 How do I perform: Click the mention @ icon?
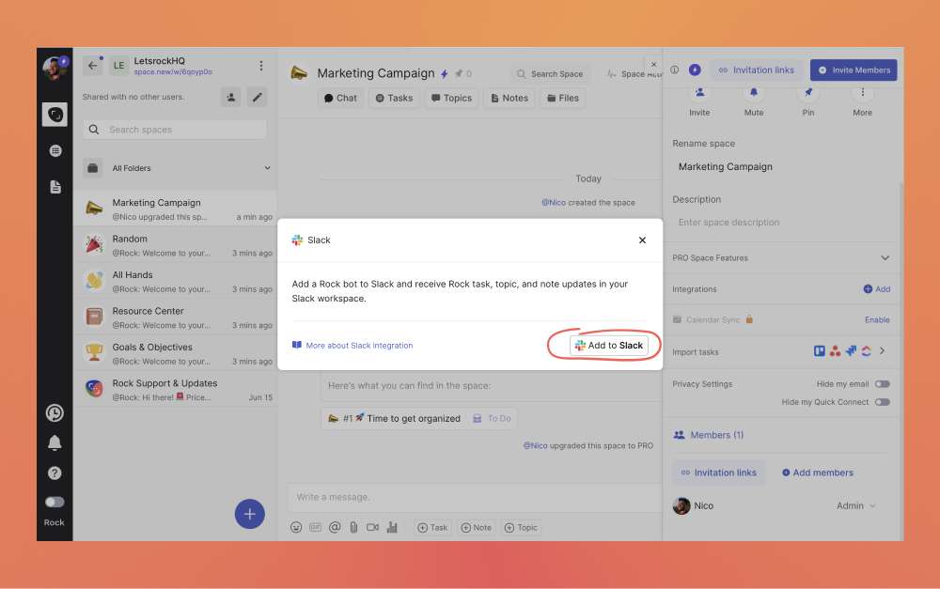(x=335, y=527)
